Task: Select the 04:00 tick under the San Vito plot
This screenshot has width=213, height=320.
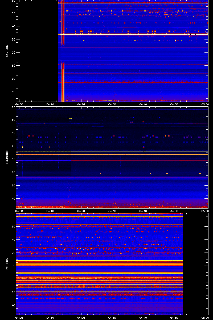Action: pos(19,105)
